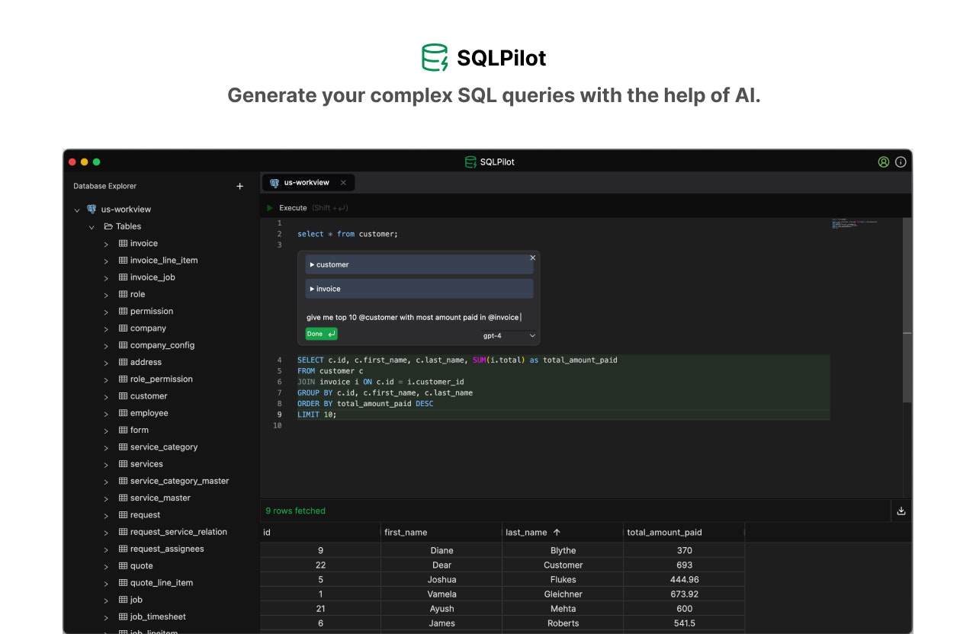Screen dimensions: 976x634
Task: Click Execute to run the query
Action: click(x=293, y=207)
